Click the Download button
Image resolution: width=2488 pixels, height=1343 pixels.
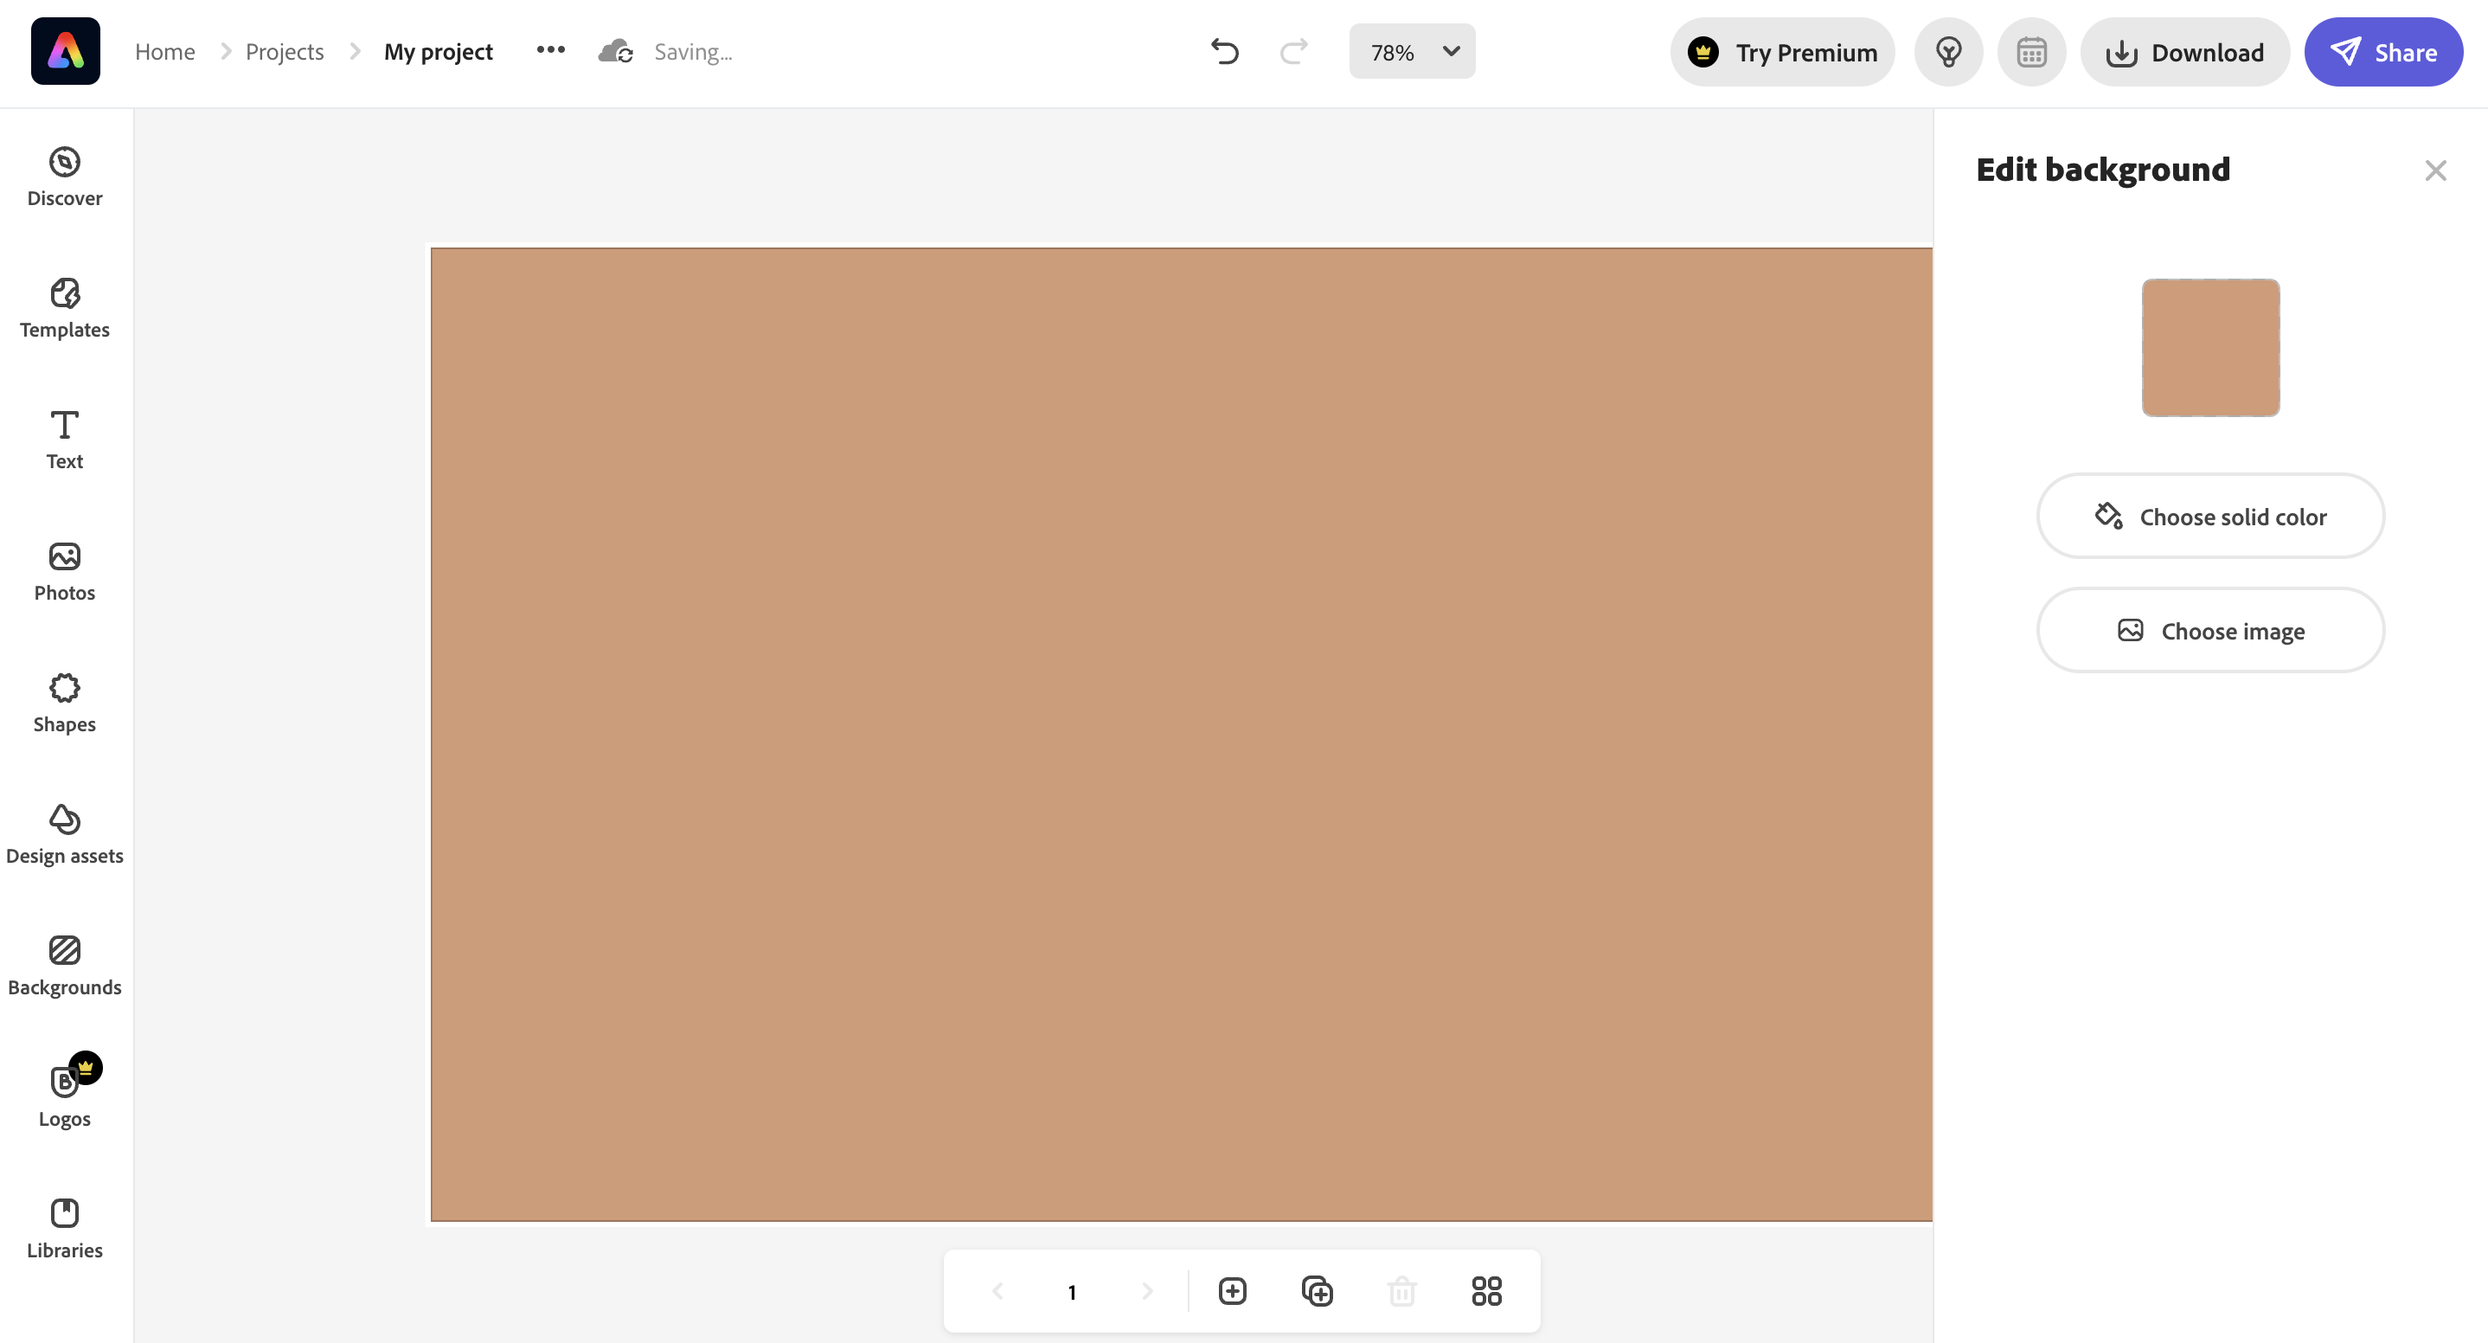[2184, 52]
